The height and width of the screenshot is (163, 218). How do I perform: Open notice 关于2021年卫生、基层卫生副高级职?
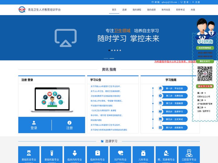point(106,91)
